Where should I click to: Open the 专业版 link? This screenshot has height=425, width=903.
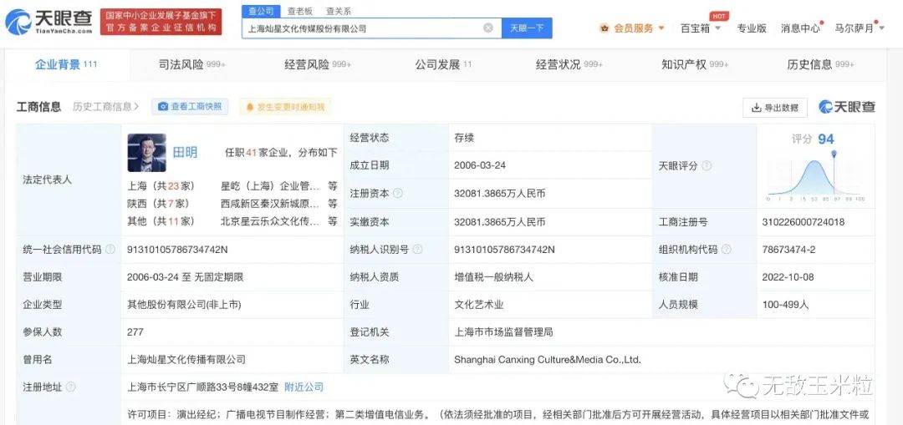(x=752, y=28)
